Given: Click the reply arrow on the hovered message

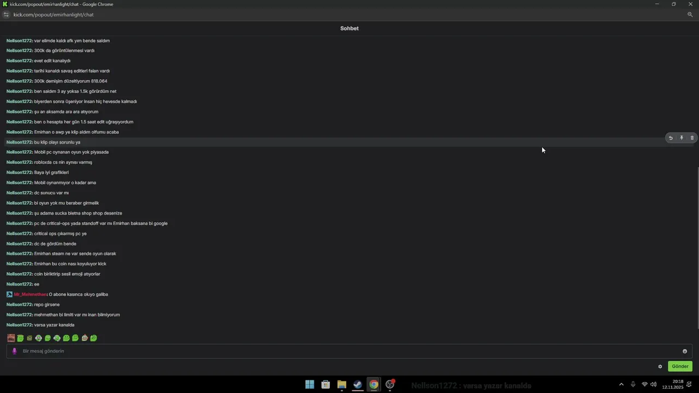Looking at the screenshot, I should pyautogui.click(x=671, y=138).
